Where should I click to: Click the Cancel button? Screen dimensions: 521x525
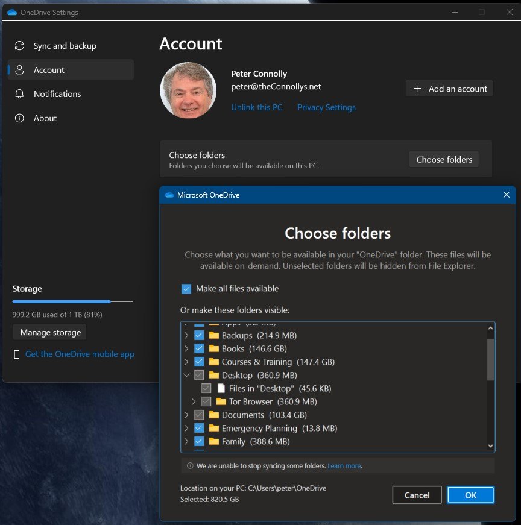[417, 495]
